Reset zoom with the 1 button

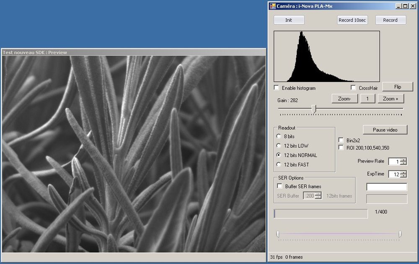click(x=367, y=99)
